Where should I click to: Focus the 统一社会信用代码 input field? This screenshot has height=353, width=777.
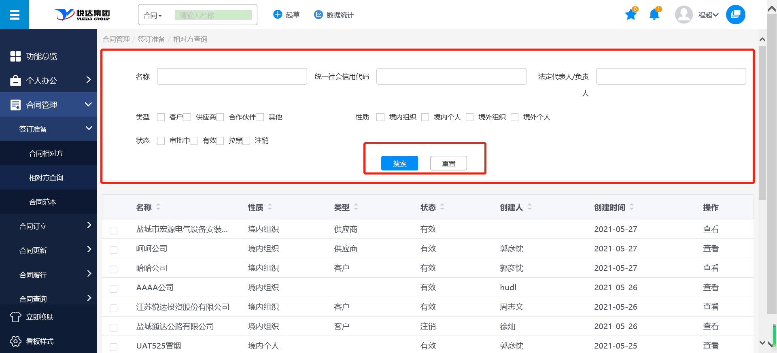click(451, 77)
